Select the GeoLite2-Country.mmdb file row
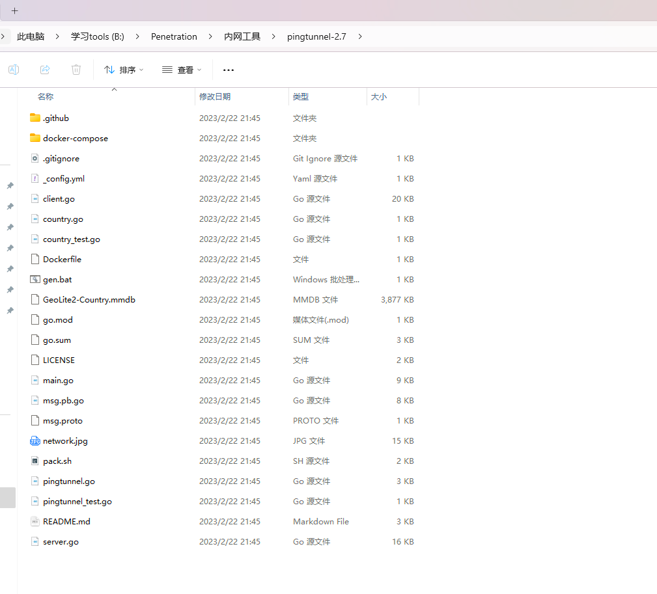 pyautogui.click(x=89, y=300)
